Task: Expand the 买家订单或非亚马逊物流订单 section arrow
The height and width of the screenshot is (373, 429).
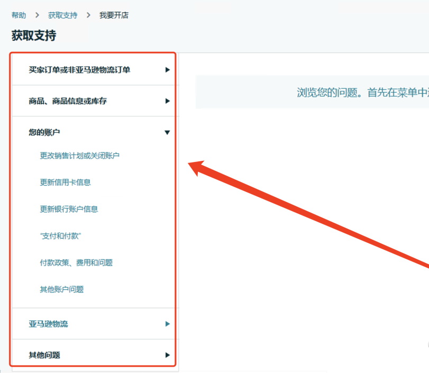Action: (x=168, y=69)
